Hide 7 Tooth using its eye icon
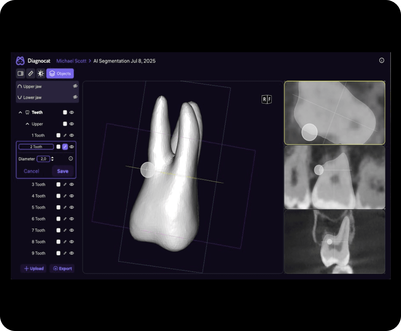 [x=72, y=230]
